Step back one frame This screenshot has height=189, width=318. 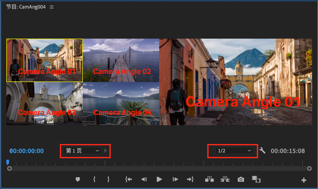pyautogui.click(x=144, y=179)
